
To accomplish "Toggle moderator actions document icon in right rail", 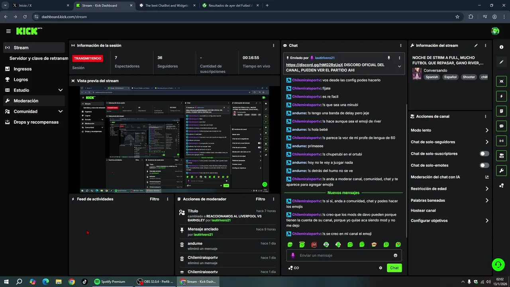I will (x=501, y=111).
